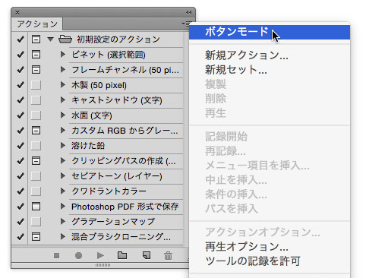
Task: Uncheck the フレームチャンネル checkmark
Action: [x=21, y=70]
